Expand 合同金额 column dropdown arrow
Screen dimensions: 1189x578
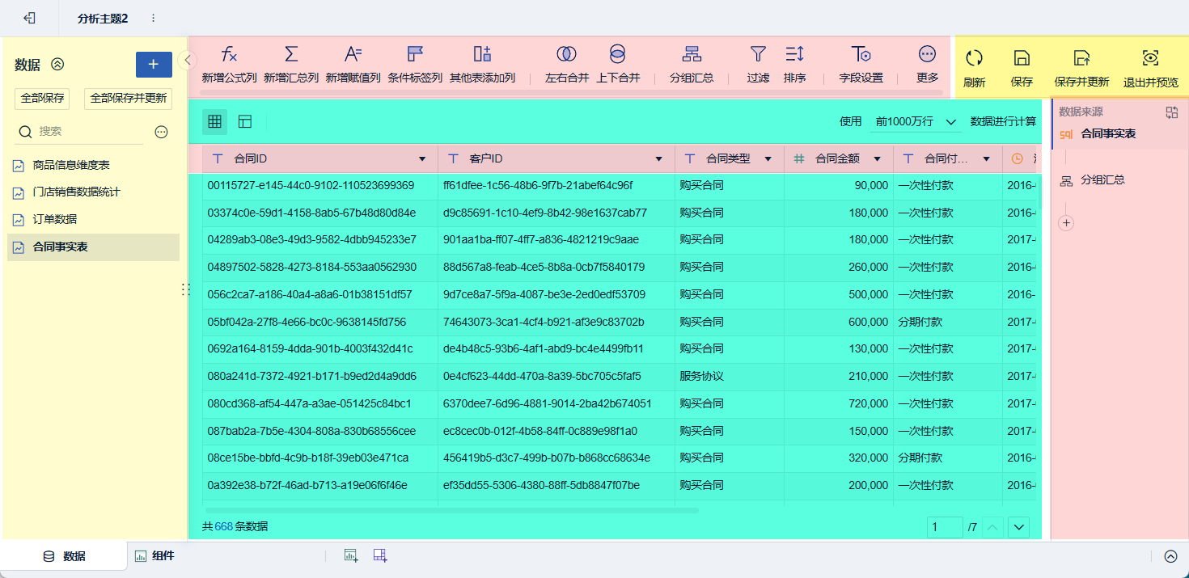click(x=878, y=158)
